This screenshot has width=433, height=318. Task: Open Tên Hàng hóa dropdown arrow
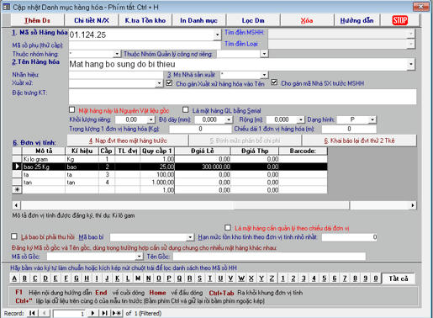(411, 64)
